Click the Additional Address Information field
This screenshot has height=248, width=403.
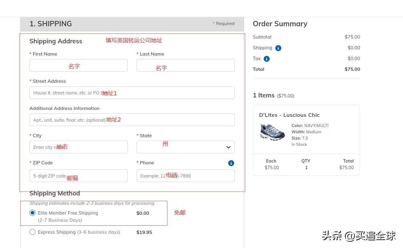132,120
